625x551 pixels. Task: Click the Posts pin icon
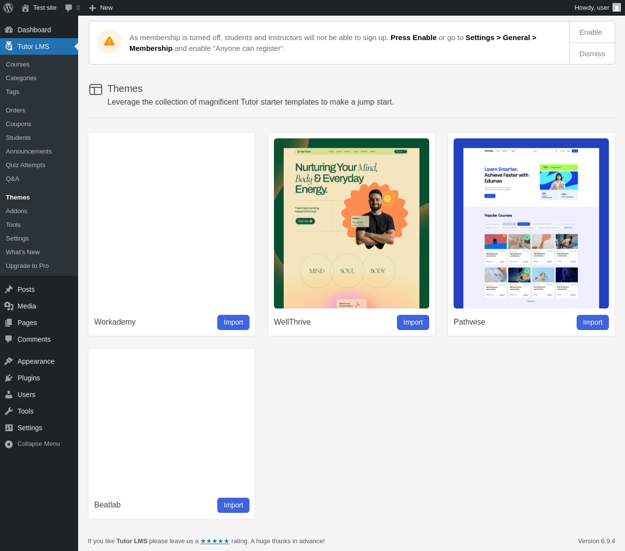(9, 289)
